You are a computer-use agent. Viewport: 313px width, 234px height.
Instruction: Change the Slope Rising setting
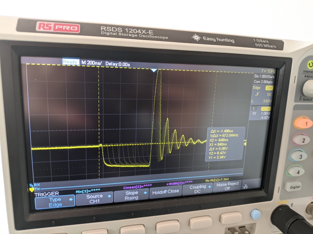131,195
